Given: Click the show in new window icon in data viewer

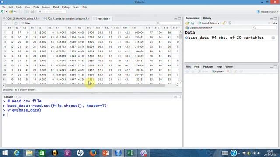Looking at the screenshot, I should (x=16, y=23).
